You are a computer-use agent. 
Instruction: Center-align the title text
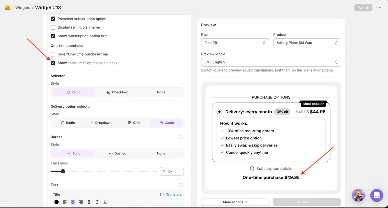tap(73, 202)
